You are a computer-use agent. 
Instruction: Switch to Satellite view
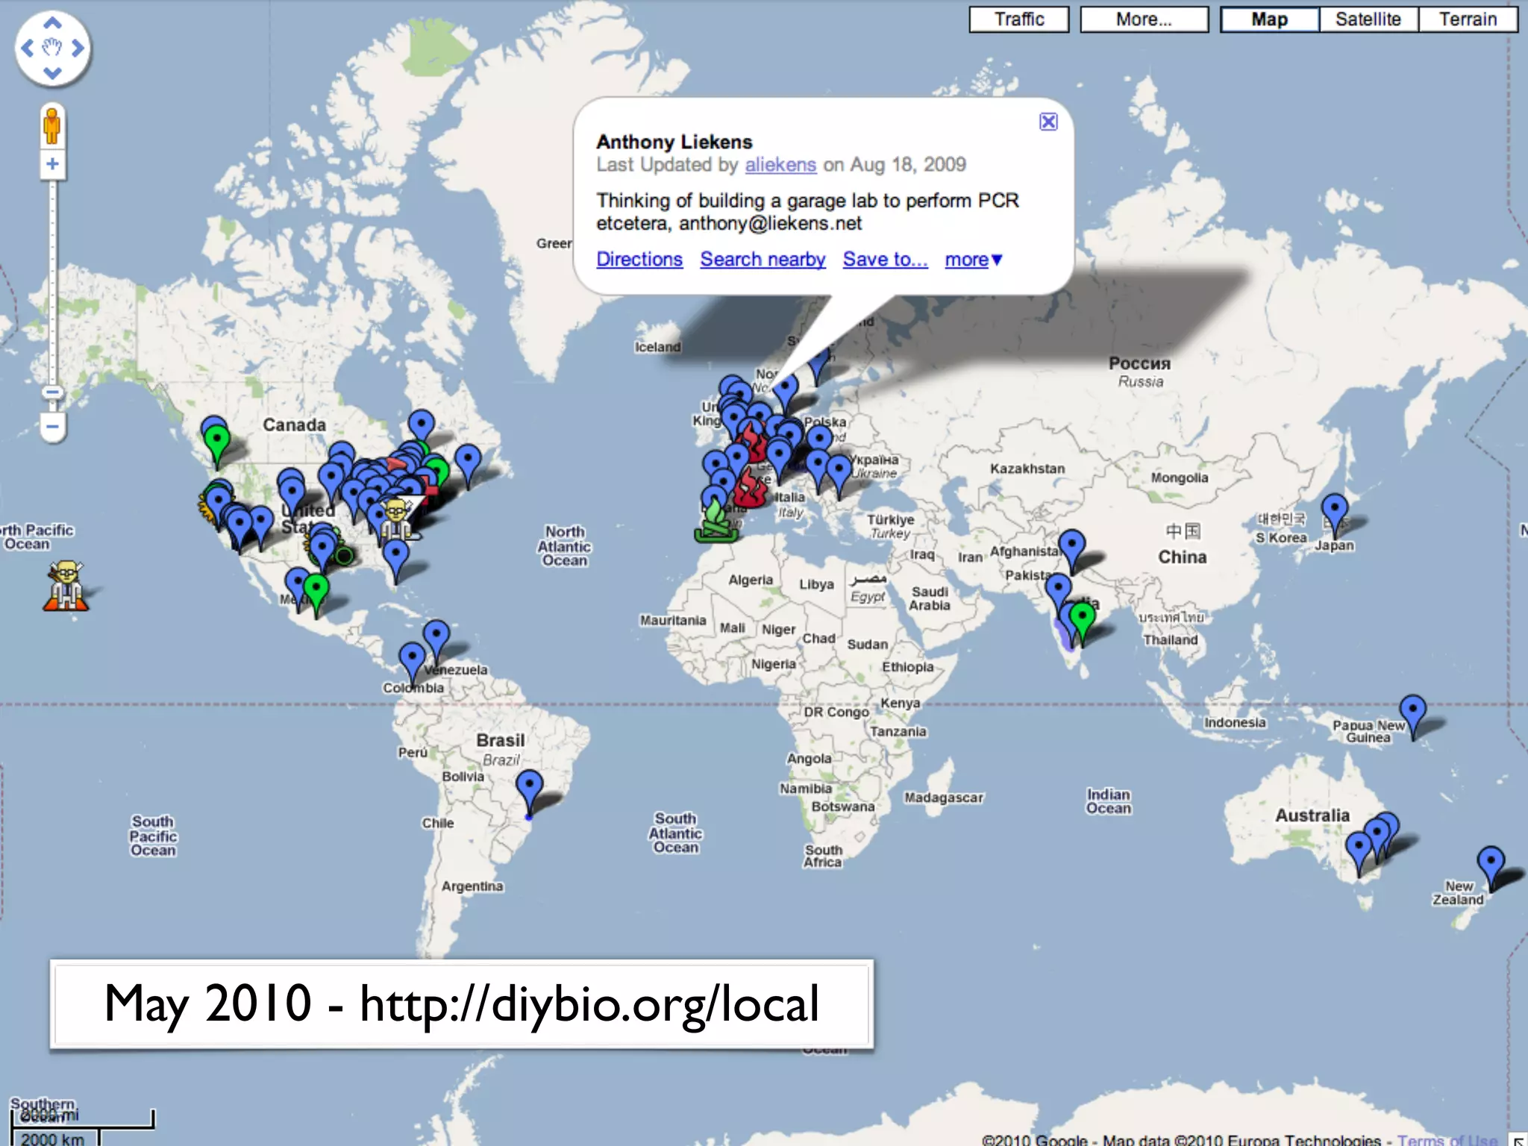point(1368,19)
